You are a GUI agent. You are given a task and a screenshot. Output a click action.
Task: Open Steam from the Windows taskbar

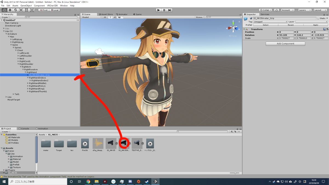point(147,181)
